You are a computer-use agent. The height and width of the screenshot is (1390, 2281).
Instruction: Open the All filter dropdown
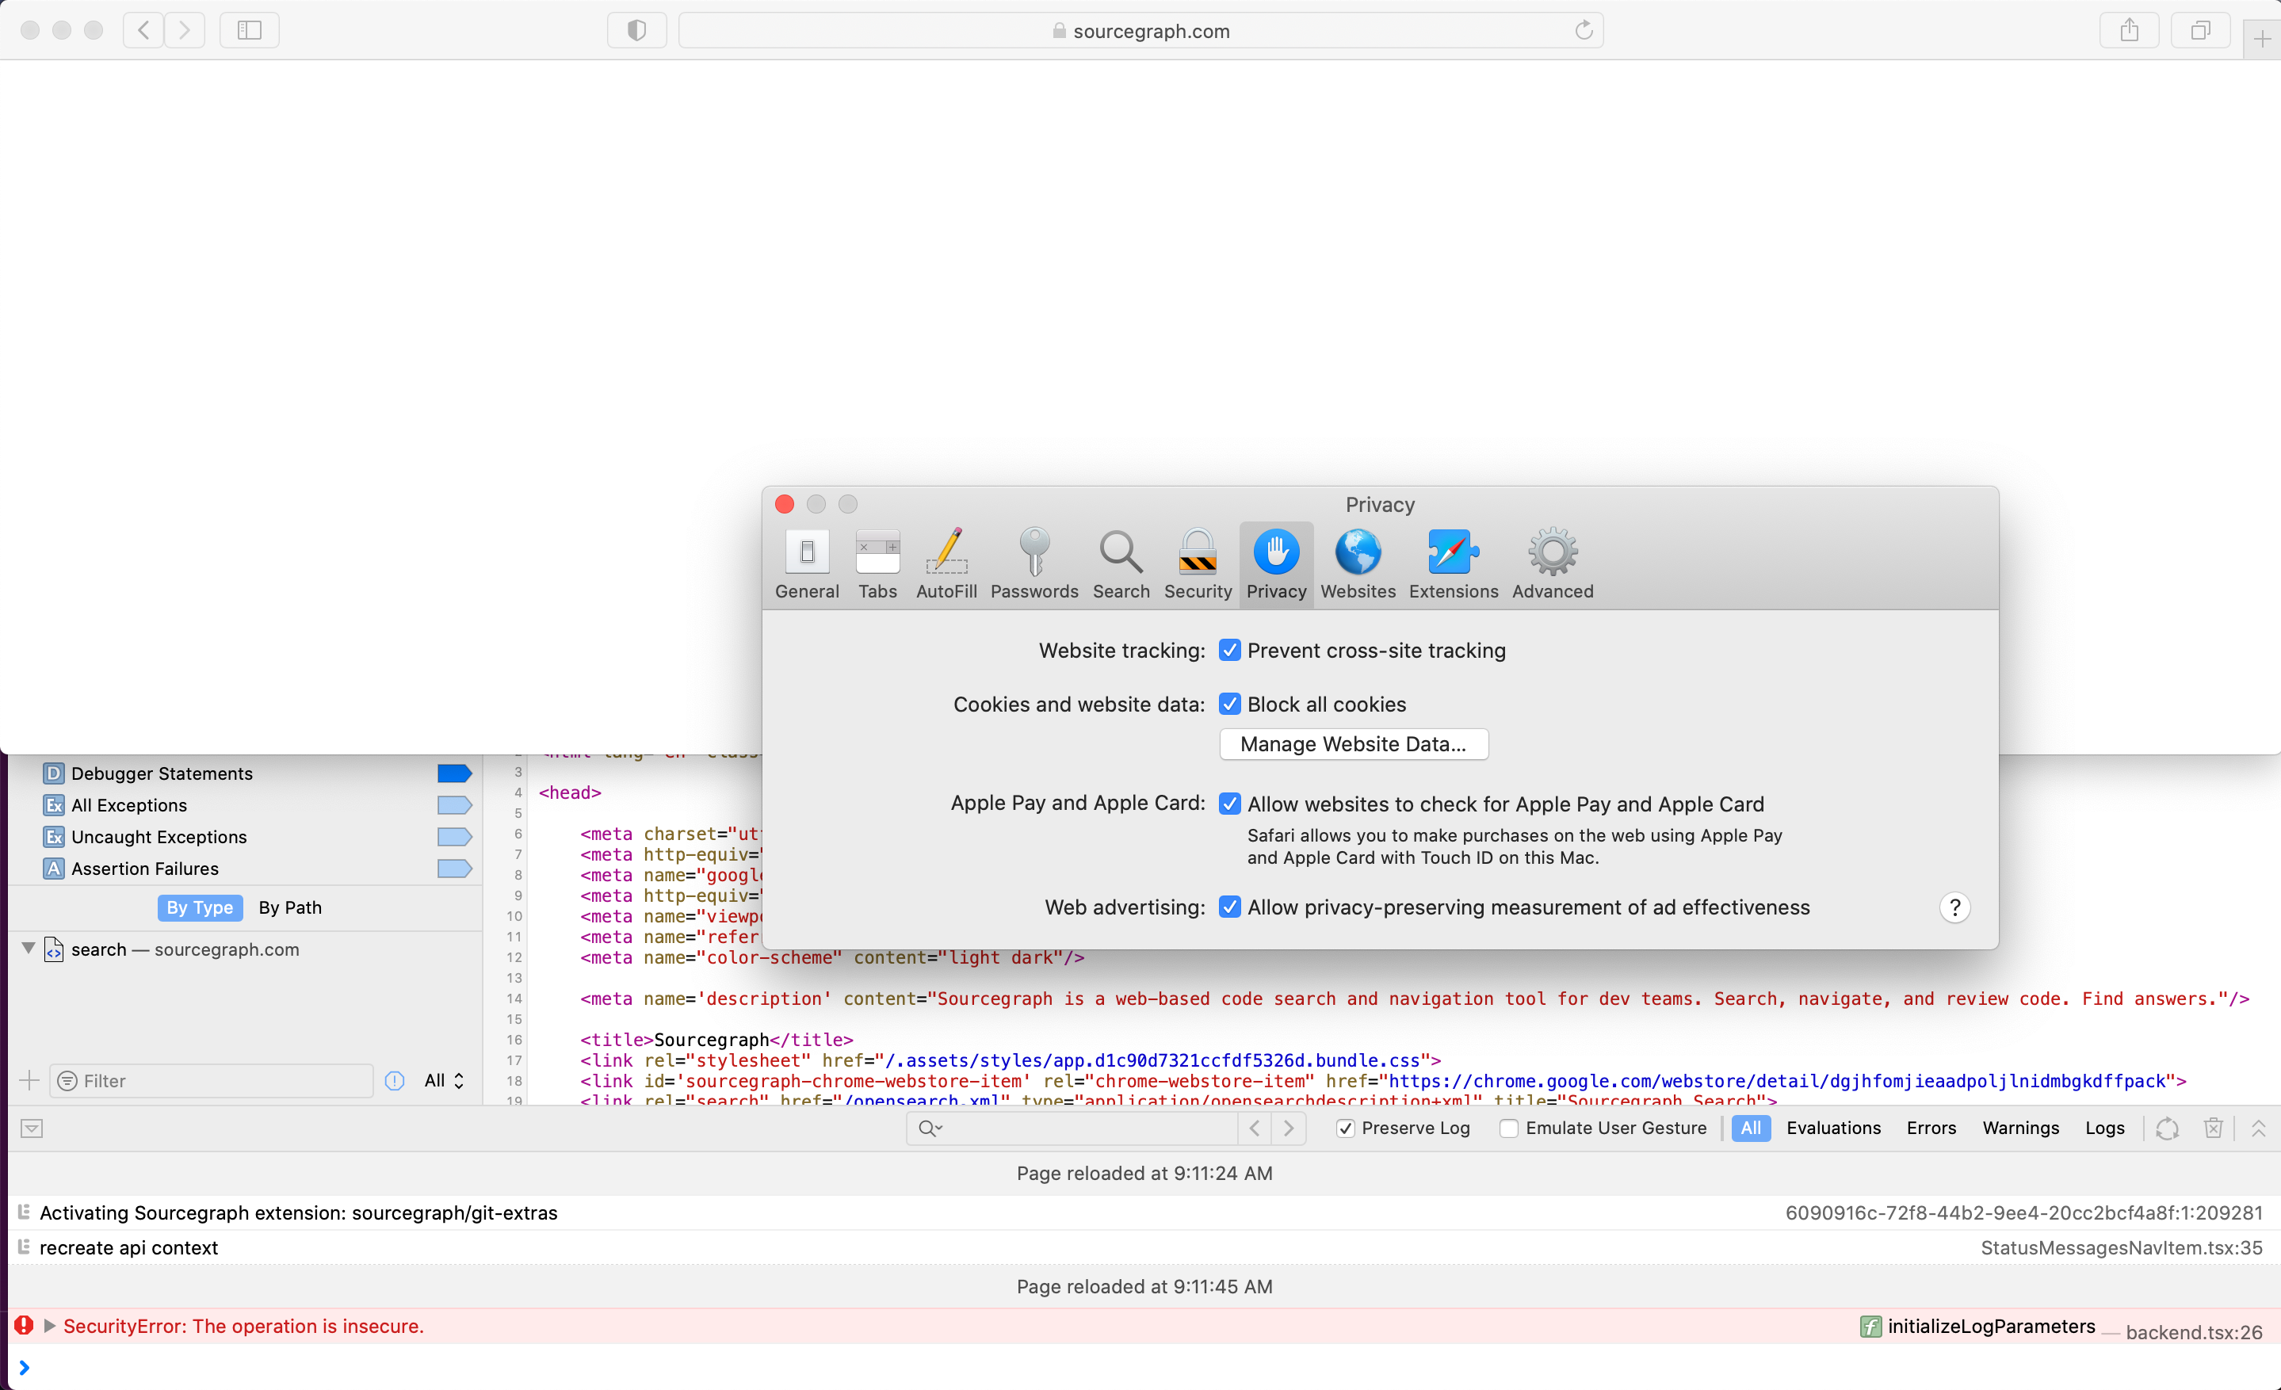pyautogui.click(x=445, y=1080)
